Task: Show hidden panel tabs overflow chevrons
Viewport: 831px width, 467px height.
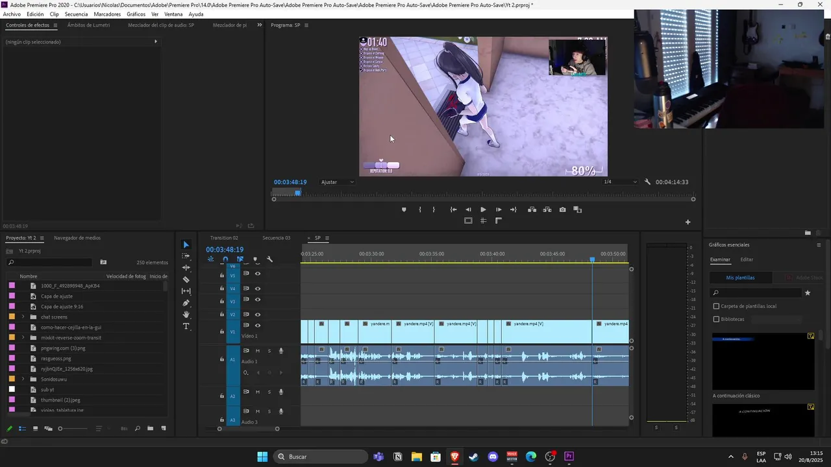Action: 260,25
